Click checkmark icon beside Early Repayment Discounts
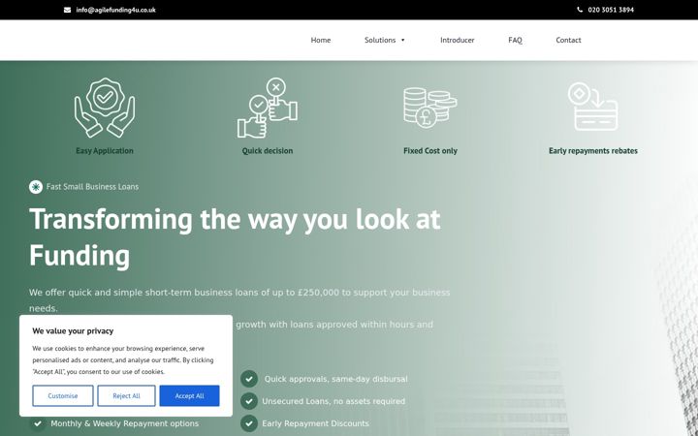The height and width of the screenshot is (436, 698). click(249, 423)
